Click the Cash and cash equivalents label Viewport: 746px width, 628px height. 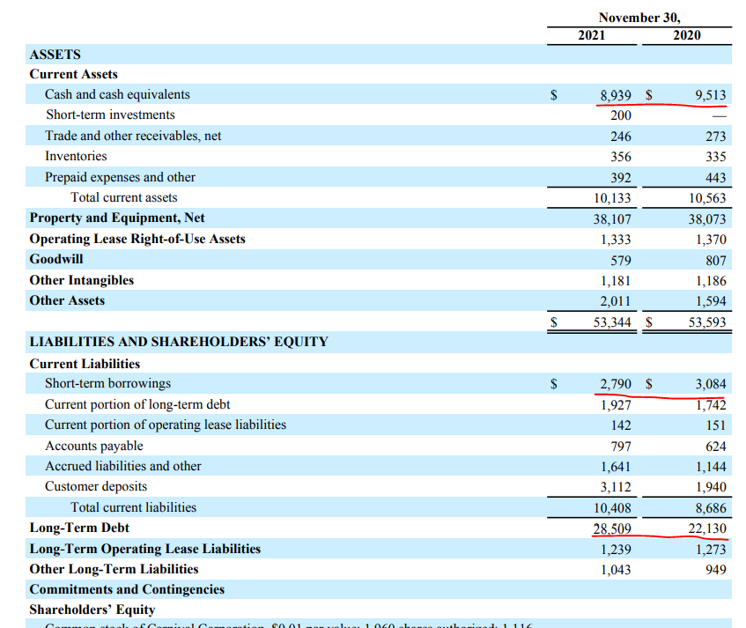(117, 94)
